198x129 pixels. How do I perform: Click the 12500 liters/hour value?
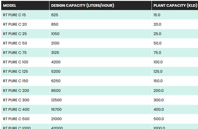point(56,100)
